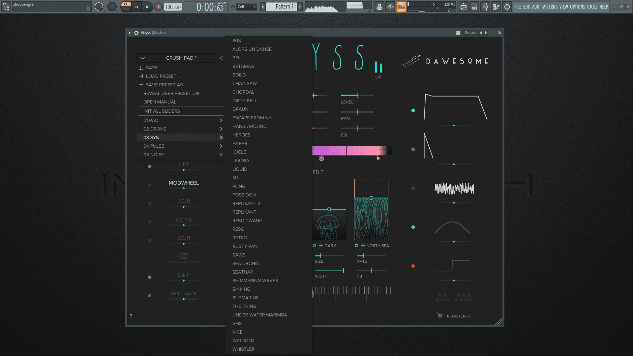This screenshot has width=633, height=356.
Task: Expand the 05 NOISE preset category
Action: [180, 155]
